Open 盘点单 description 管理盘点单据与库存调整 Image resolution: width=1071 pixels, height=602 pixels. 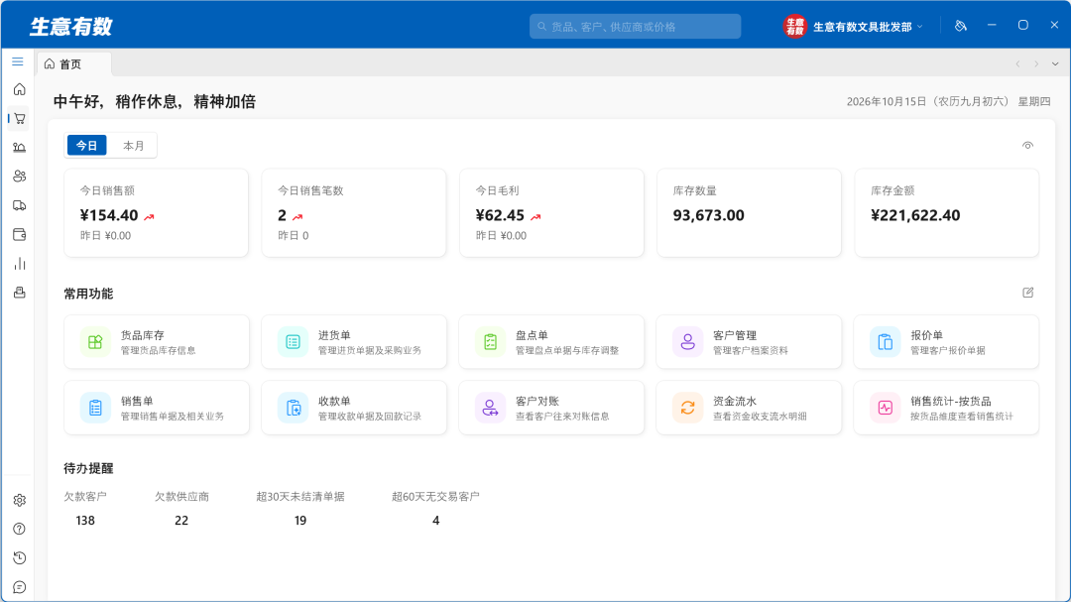[x=567, y=350]
